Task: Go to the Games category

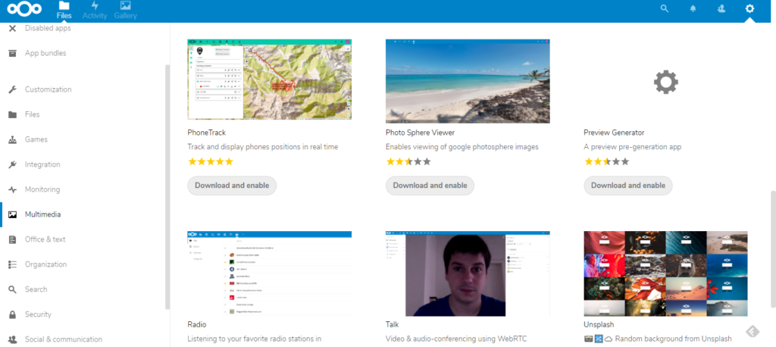Action: click(36, 139)
